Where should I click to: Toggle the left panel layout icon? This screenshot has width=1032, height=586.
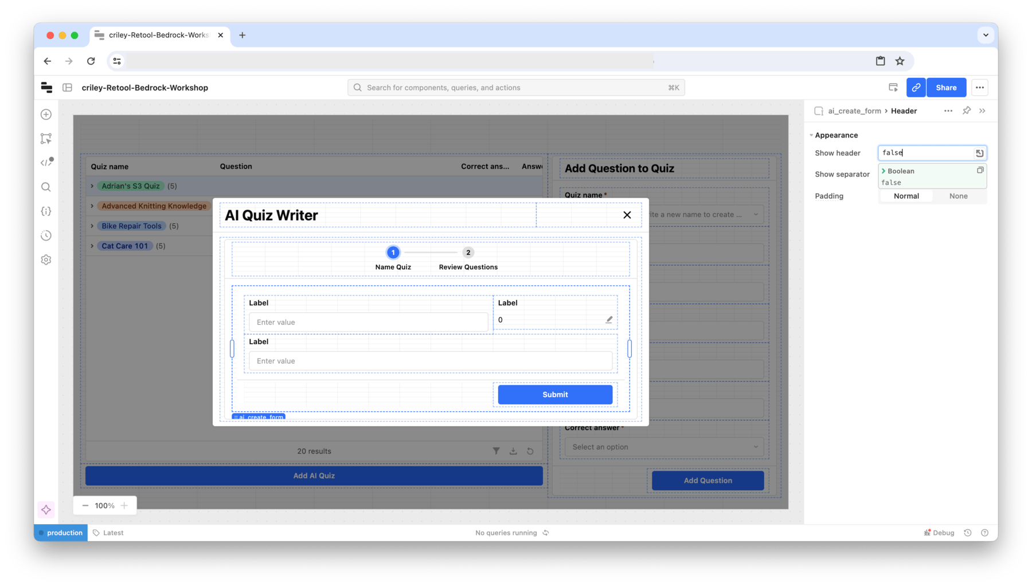click(68, 88)
